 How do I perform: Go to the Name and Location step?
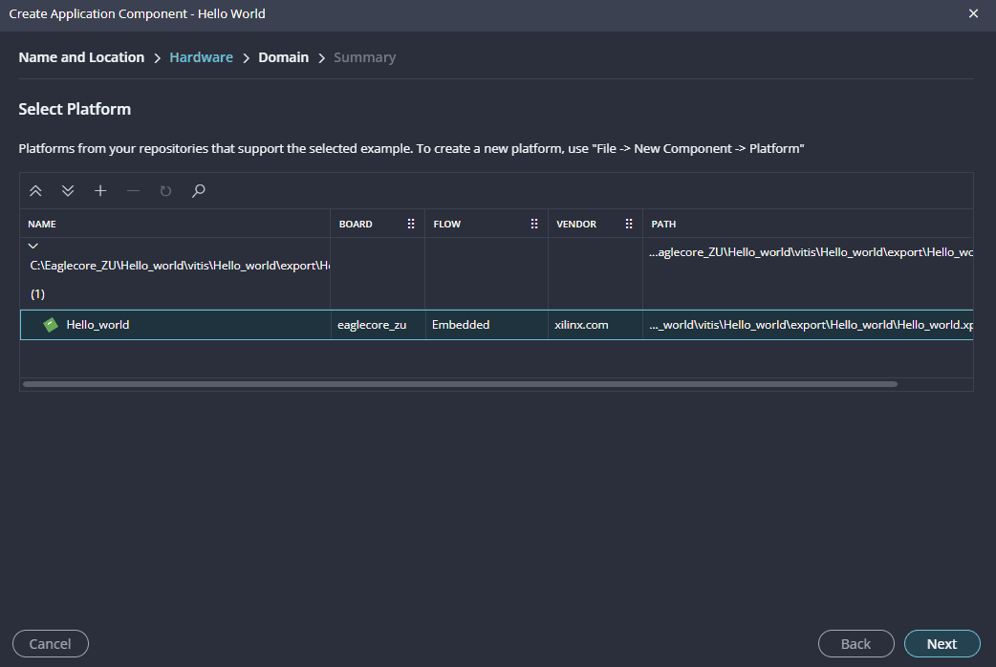[81, 57]
